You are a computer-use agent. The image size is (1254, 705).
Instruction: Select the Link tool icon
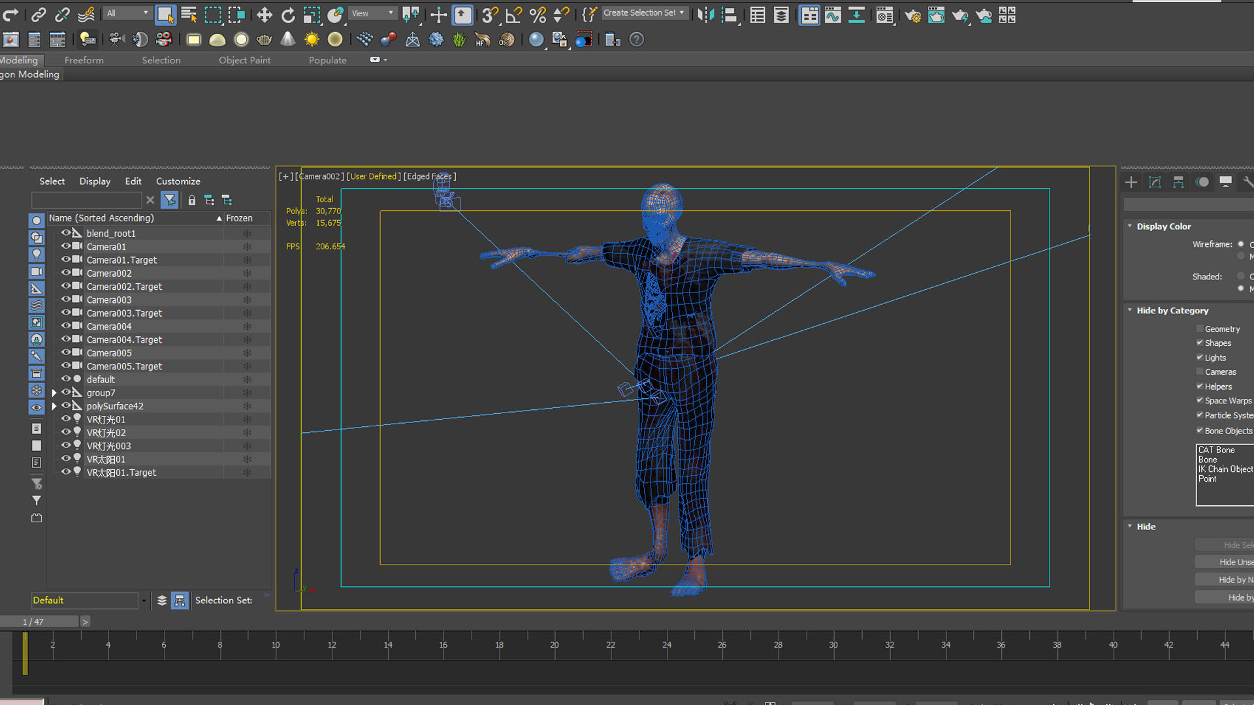pos(39,14)
